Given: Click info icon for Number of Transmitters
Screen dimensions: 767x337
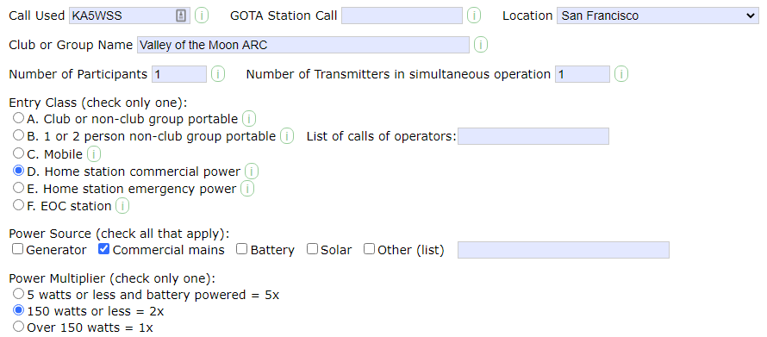Looking at the screenshot, I should click(621, 74).
